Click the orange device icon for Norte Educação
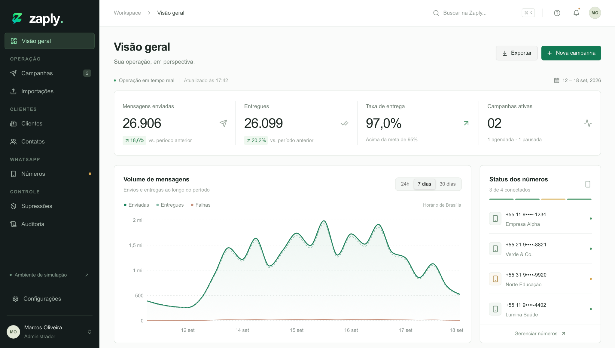This screenshot has width=615, height=348. tap(495, 279)
